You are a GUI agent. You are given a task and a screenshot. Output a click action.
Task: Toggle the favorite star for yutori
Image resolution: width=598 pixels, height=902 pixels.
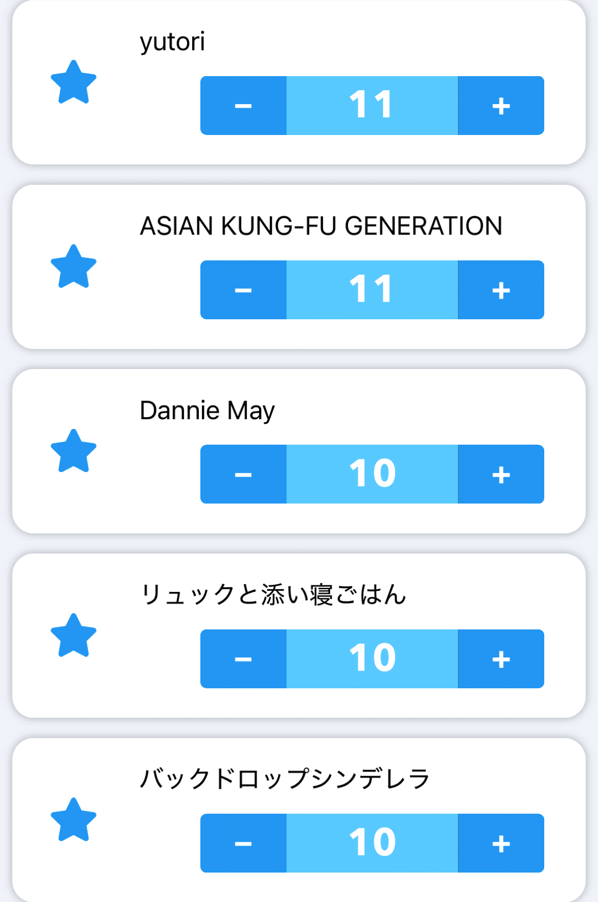point(74,82)
